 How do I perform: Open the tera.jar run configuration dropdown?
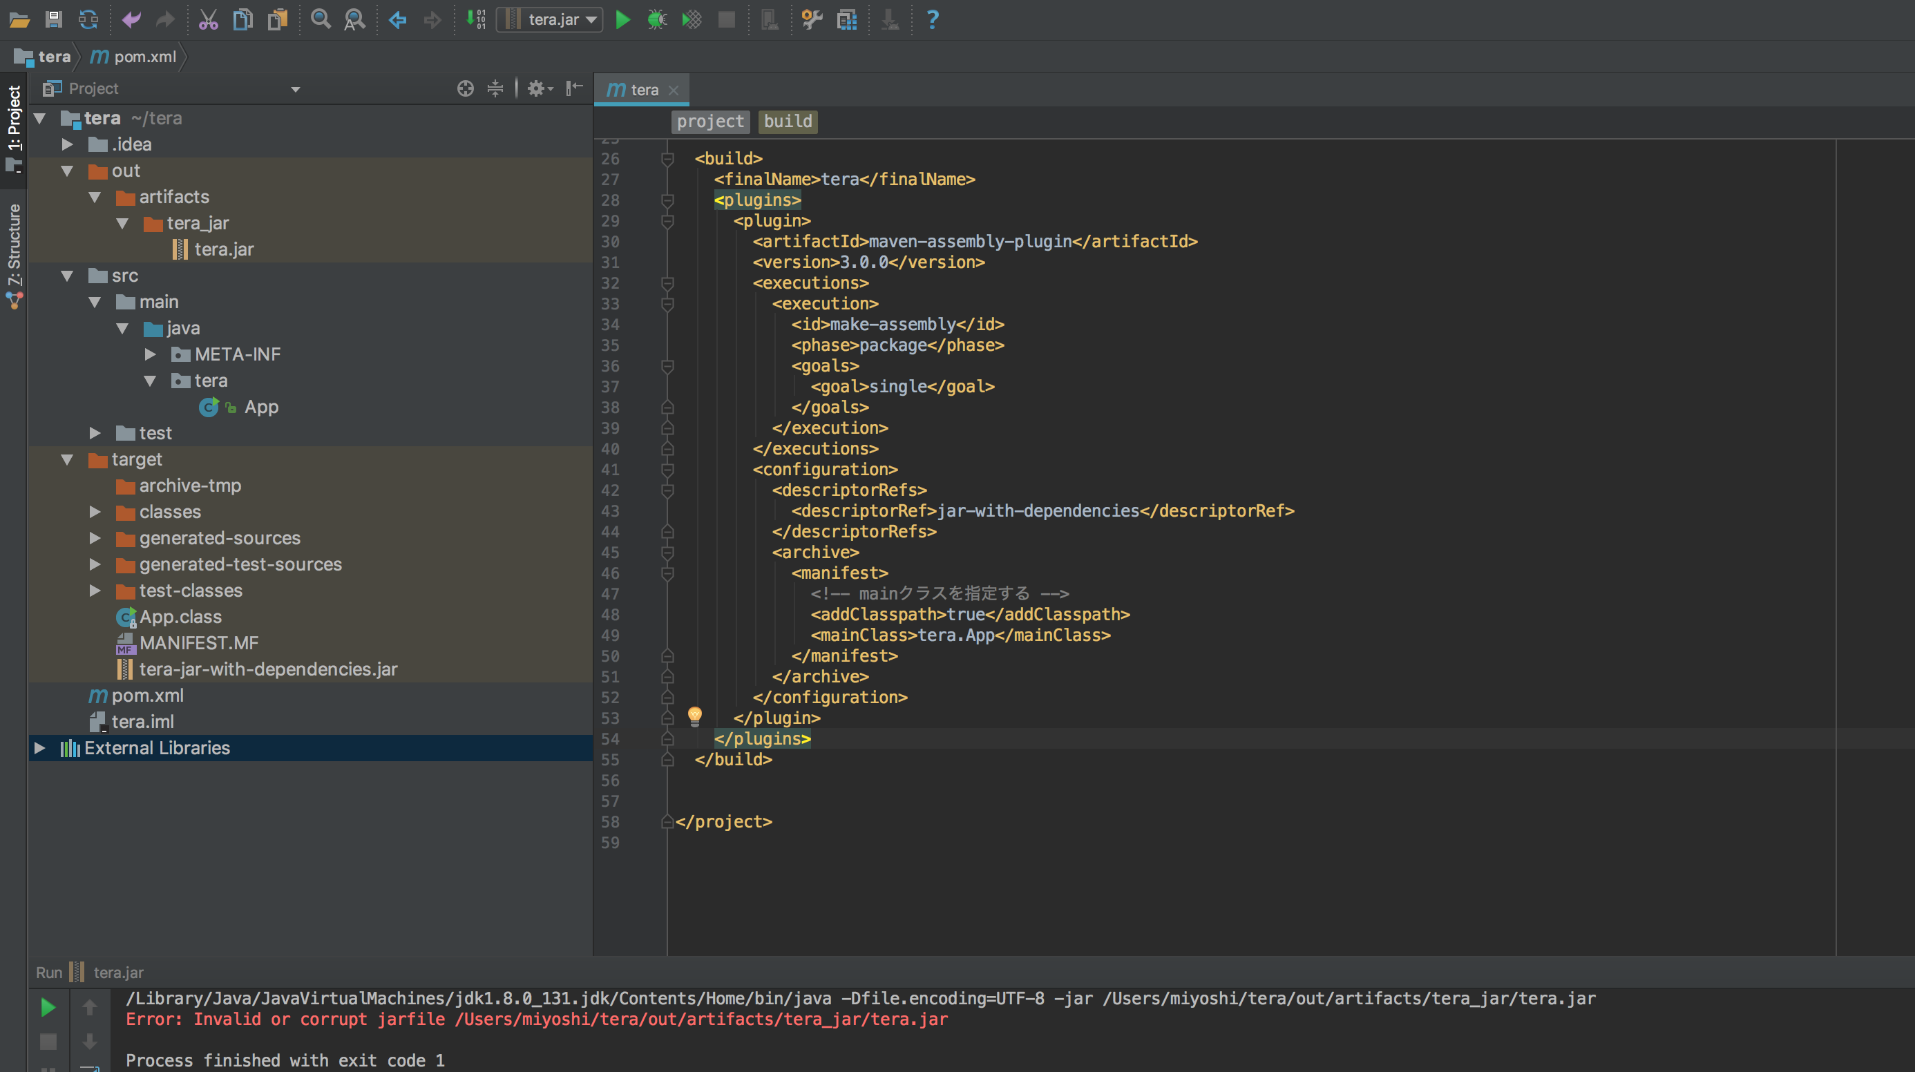pos(551,19)
